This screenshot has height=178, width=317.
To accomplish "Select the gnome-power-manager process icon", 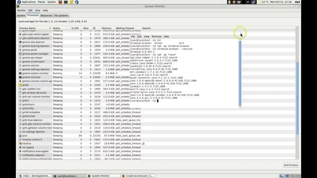I will [20, 54].
